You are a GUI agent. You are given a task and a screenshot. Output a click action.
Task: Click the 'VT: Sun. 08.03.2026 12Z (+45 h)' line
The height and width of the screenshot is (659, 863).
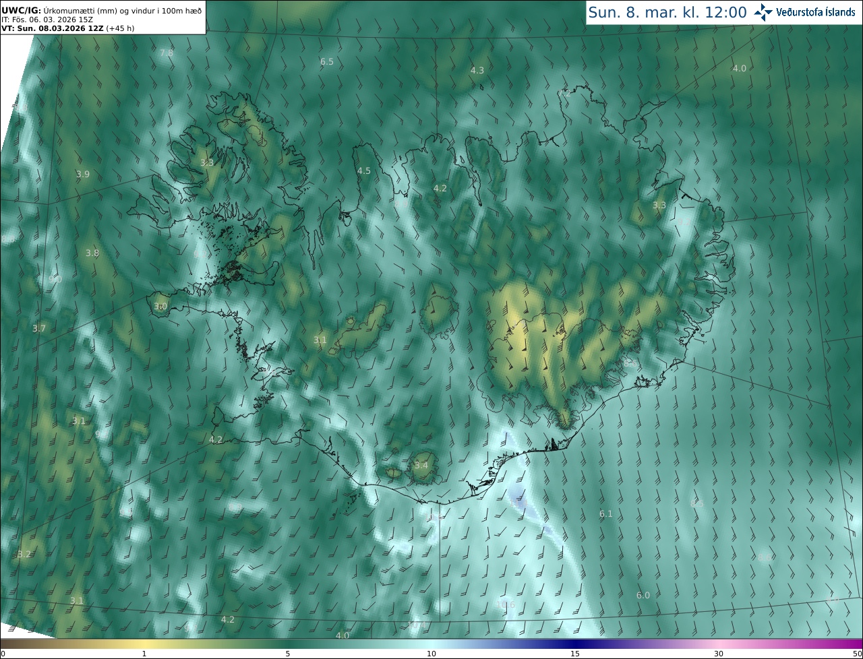tap(68, 28)
